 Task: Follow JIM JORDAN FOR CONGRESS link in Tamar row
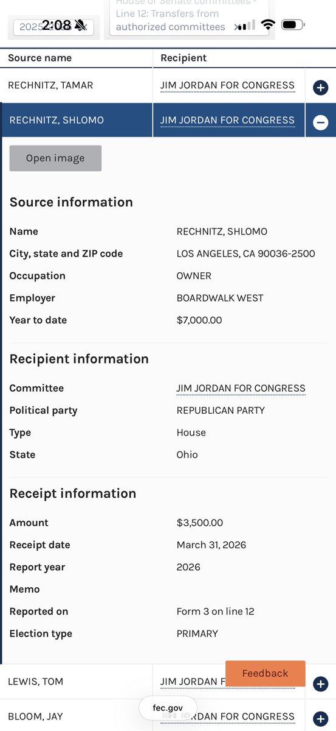[x=227, y=85]
